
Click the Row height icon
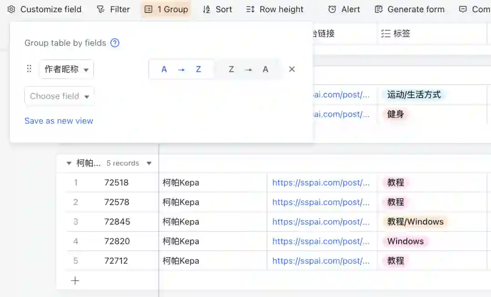point(250,9)
